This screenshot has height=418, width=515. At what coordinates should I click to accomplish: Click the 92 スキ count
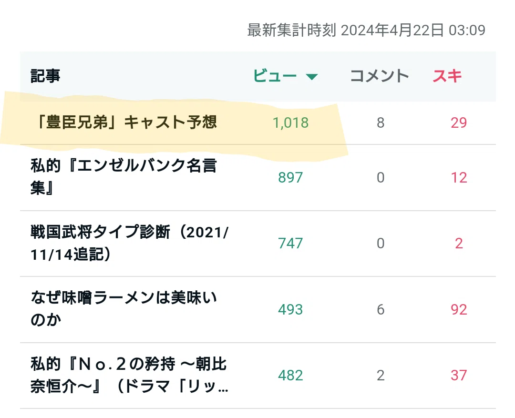point(459,309)
